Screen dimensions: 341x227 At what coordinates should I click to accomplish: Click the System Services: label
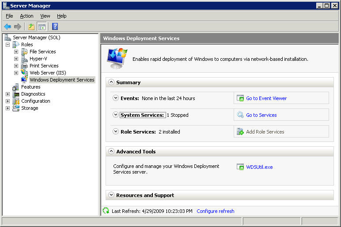pyautogui.click(x=142, y=115)
